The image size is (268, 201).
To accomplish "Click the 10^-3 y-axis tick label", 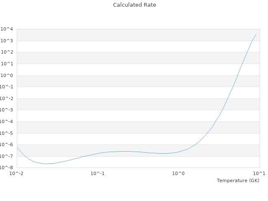I will [6, 110].
